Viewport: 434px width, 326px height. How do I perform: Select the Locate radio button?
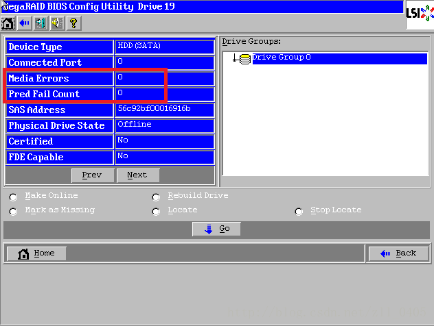[x=156, y=212]
